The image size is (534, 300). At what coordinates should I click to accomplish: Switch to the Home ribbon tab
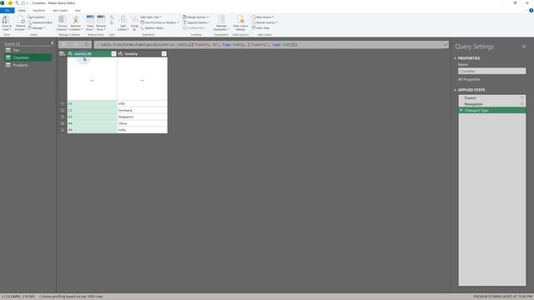pos(22,11)
